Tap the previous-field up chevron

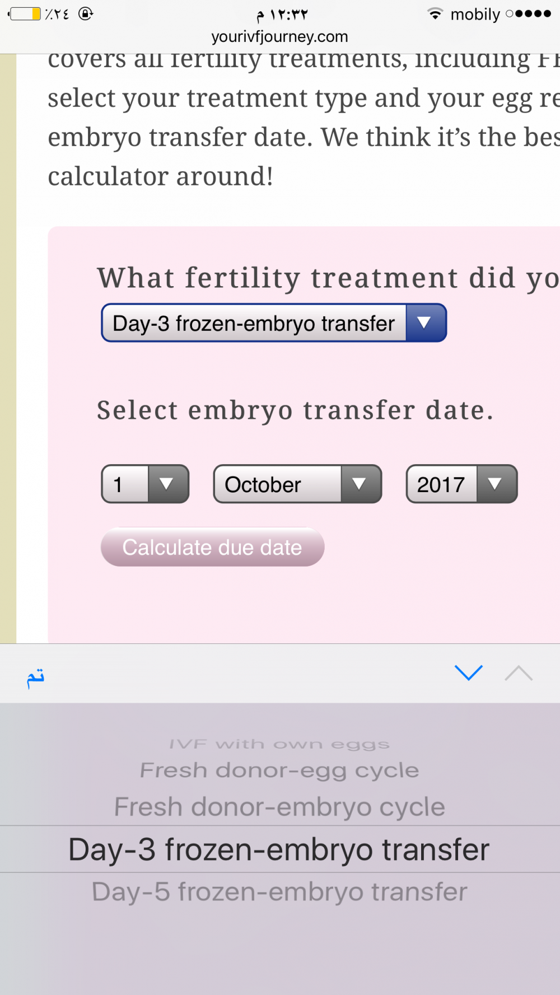(x=519, y=672)
